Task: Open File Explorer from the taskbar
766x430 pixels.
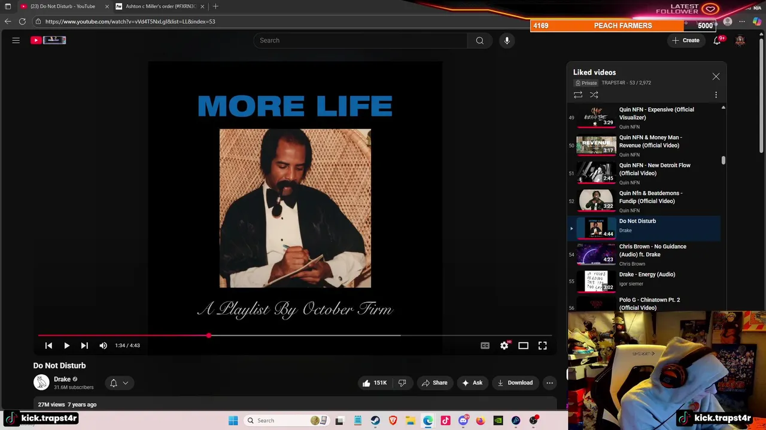Action: 411,420
